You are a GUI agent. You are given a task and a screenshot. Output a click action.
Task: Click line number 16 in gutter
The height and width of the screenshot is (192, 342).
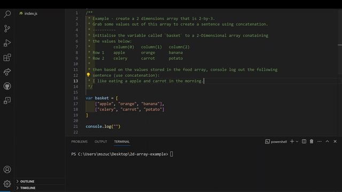click(x=75, y=98)
